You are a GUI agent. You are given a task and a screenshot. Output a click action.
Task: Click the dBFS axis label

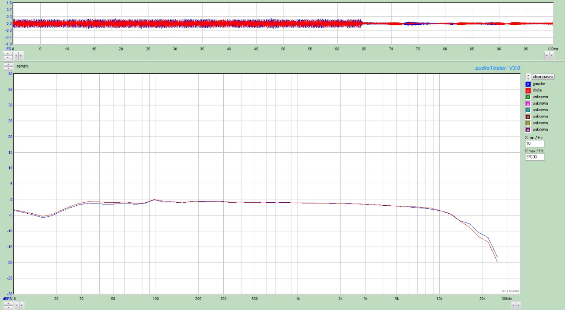click(x=7, y=299)
